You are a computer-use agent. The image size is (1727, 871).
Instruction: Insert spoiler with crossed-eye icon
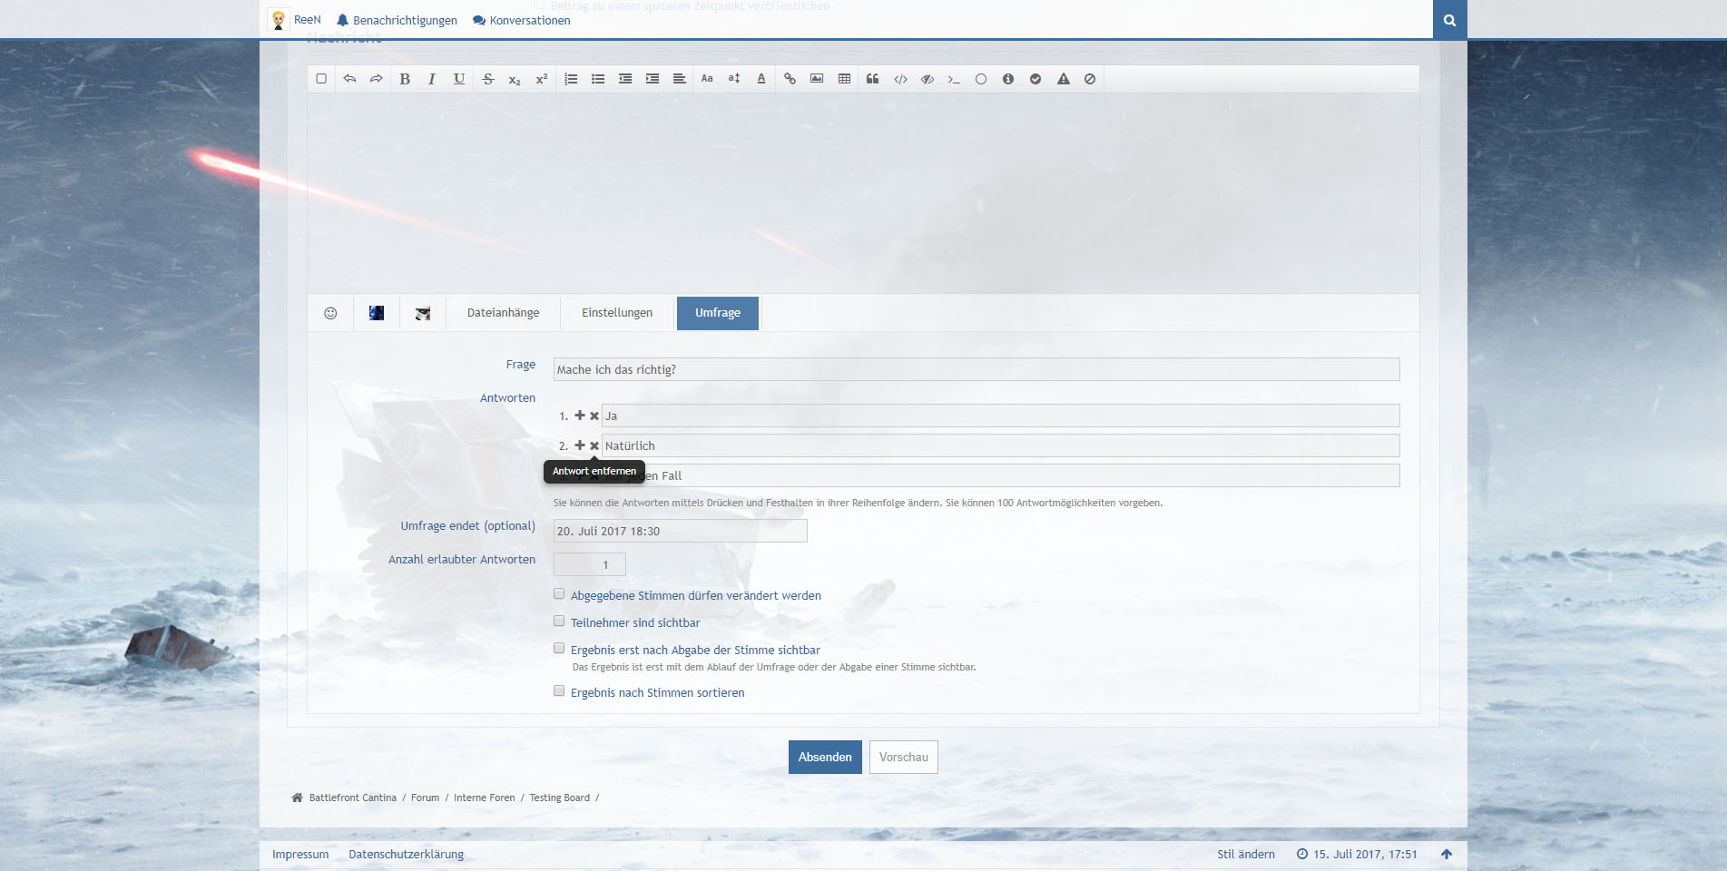927,79
